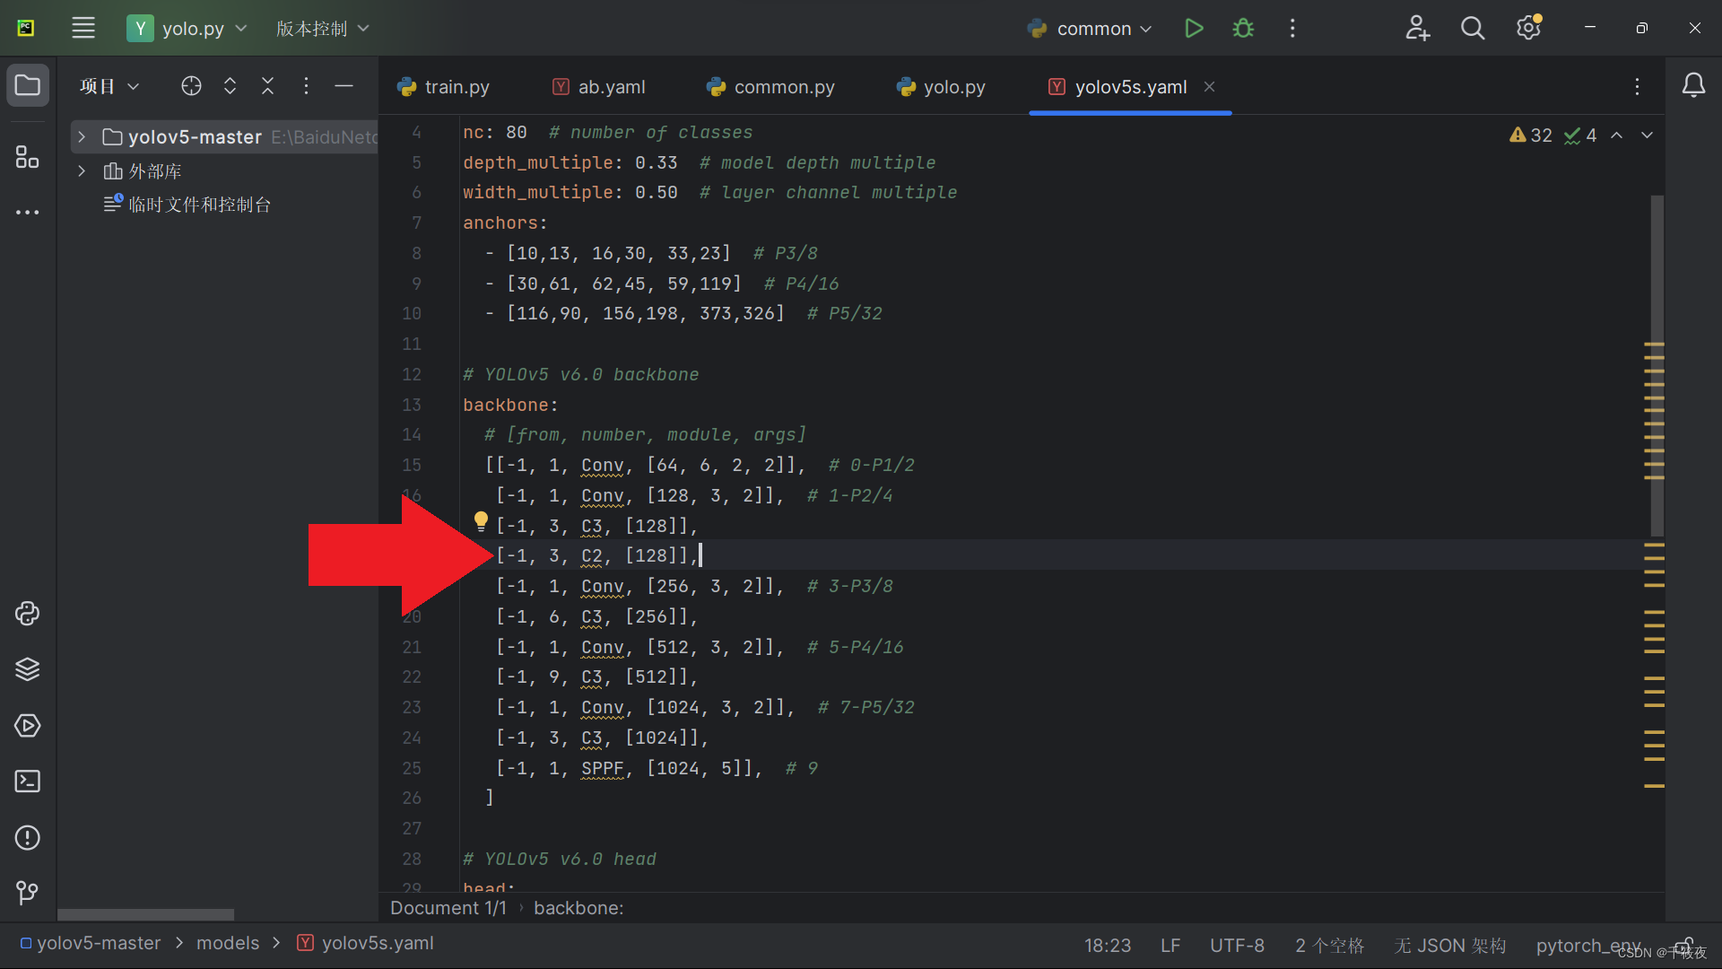Click the SPPF module on line 25
The image size is (1722, 969).
pyautogui.click(x=602, y=769)
